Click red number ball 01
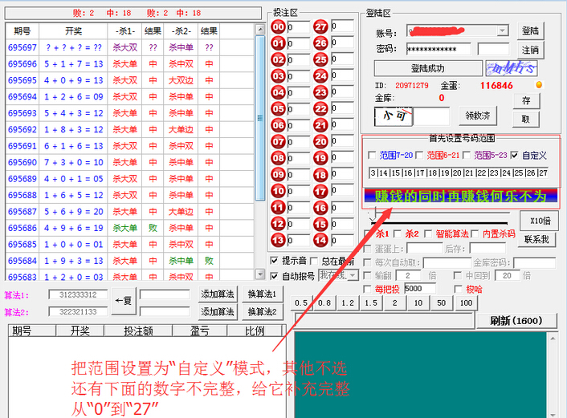The width and height of the screenshot is (567, 418). point(279,43)
